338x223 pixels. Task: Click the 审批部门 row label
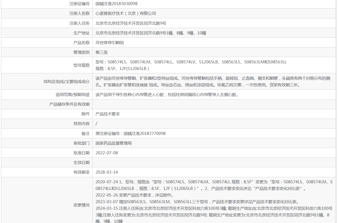(x=81, y=143)
